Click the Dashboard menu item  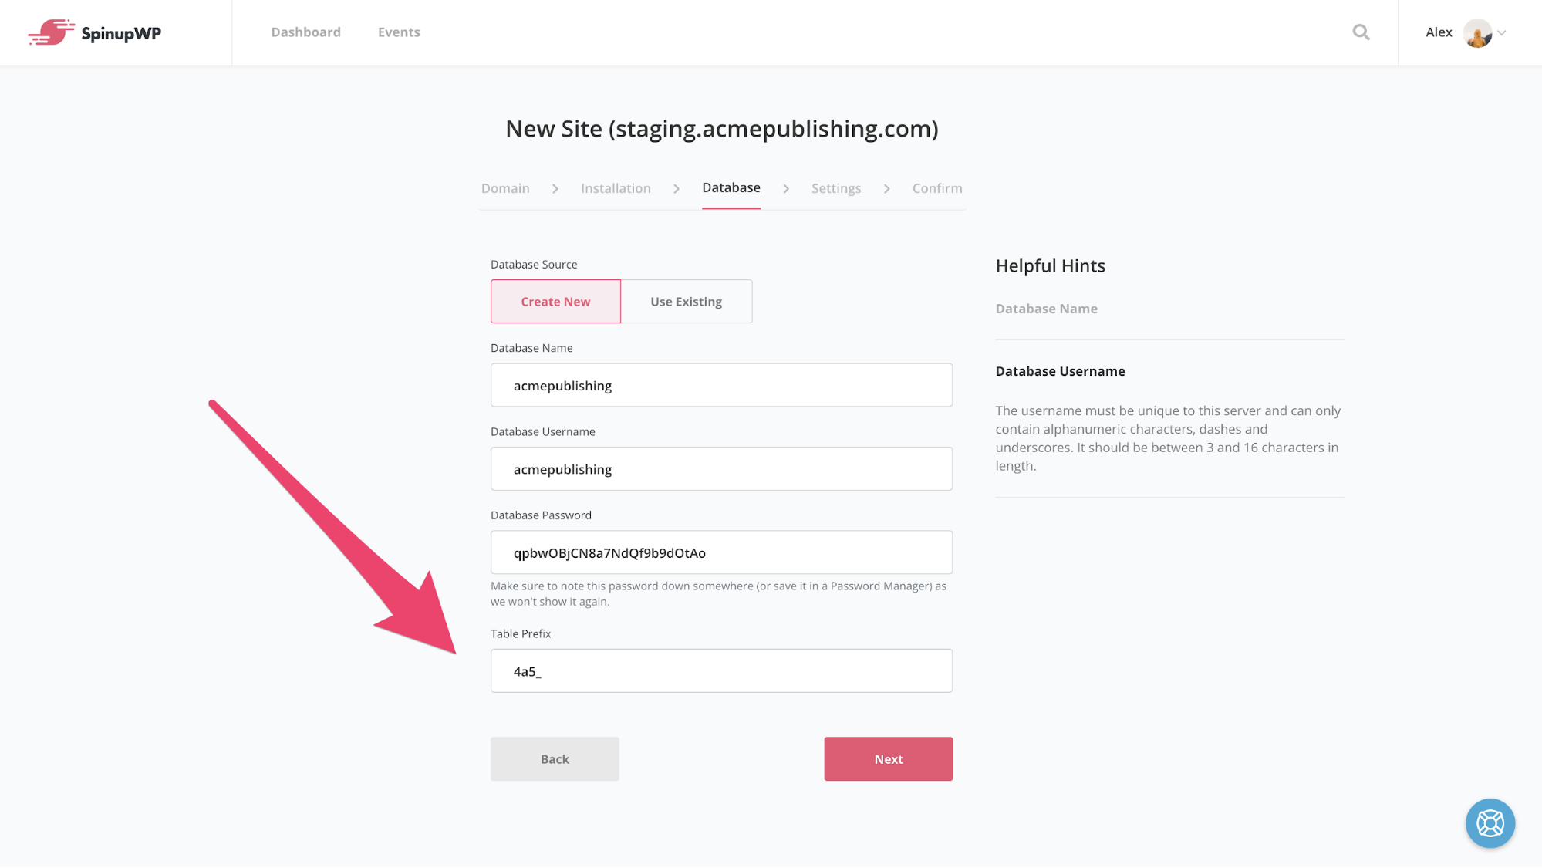[306, 32]
